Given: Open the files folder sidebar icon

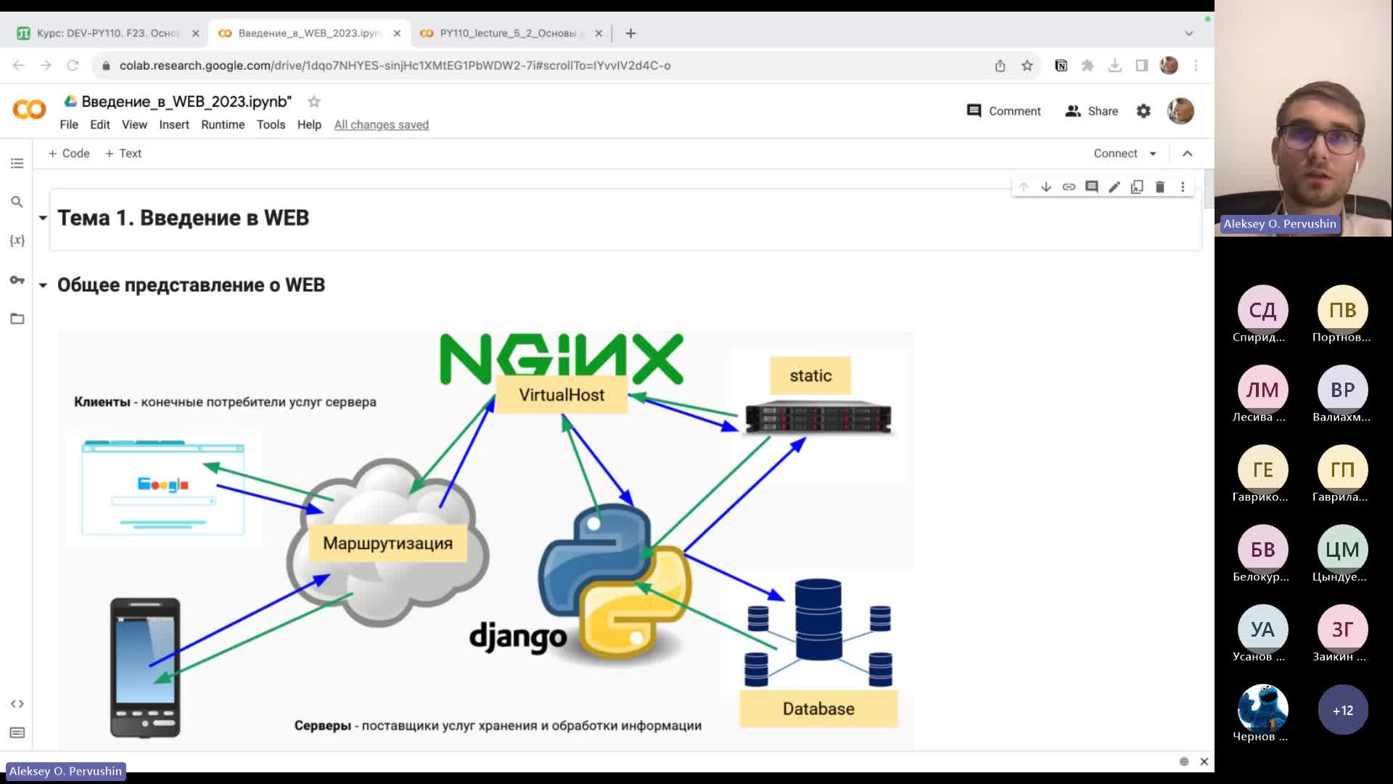Looking at the screenshot, I should point(17,318).
